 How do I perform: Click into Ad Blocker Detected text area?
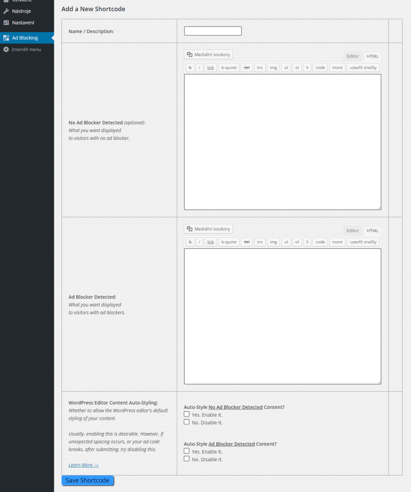pyautogui.click(x=282, y=316)
